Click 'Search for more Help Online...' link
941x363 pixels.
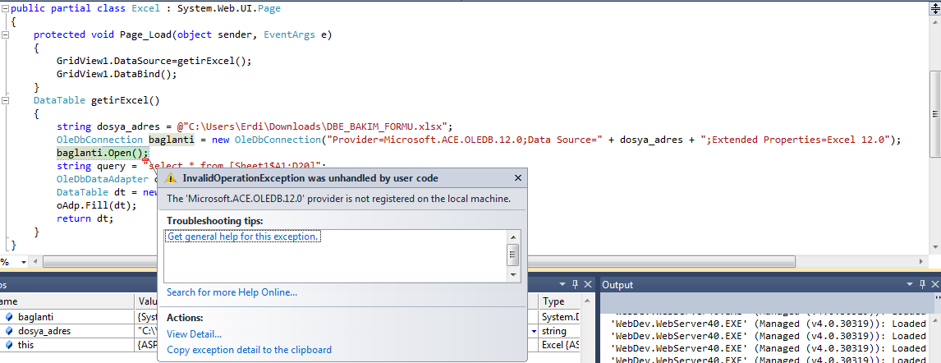tap(232, 292)
